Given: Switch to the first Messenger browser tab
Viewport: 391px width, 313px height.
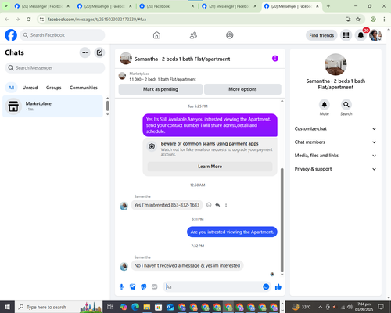Looking at the screenshot, I should click(x=42, y=6).
